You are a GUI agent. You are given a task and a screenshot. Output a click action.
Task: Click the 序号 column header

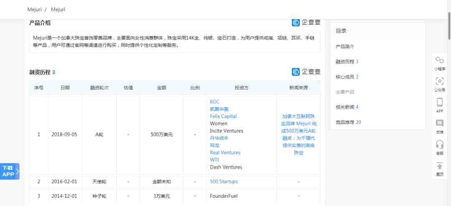tap(39, 88)
